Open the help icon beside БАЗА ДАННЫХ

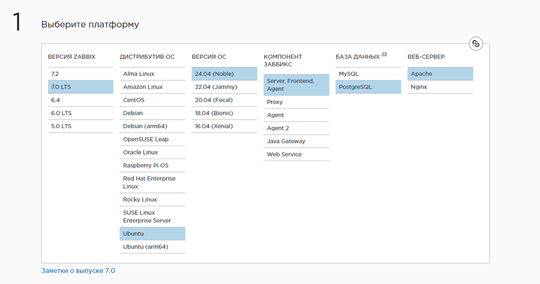point(384,54)
